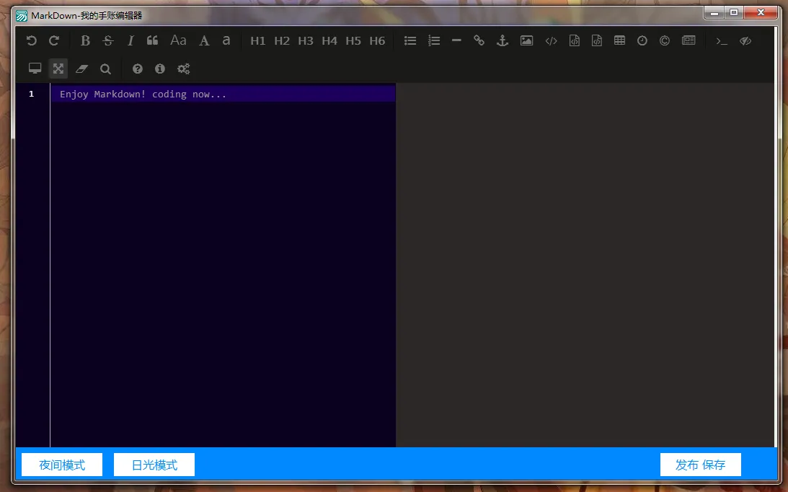Open editor settings with the gears icon
The image size is (788, 492).
[184, 69]
